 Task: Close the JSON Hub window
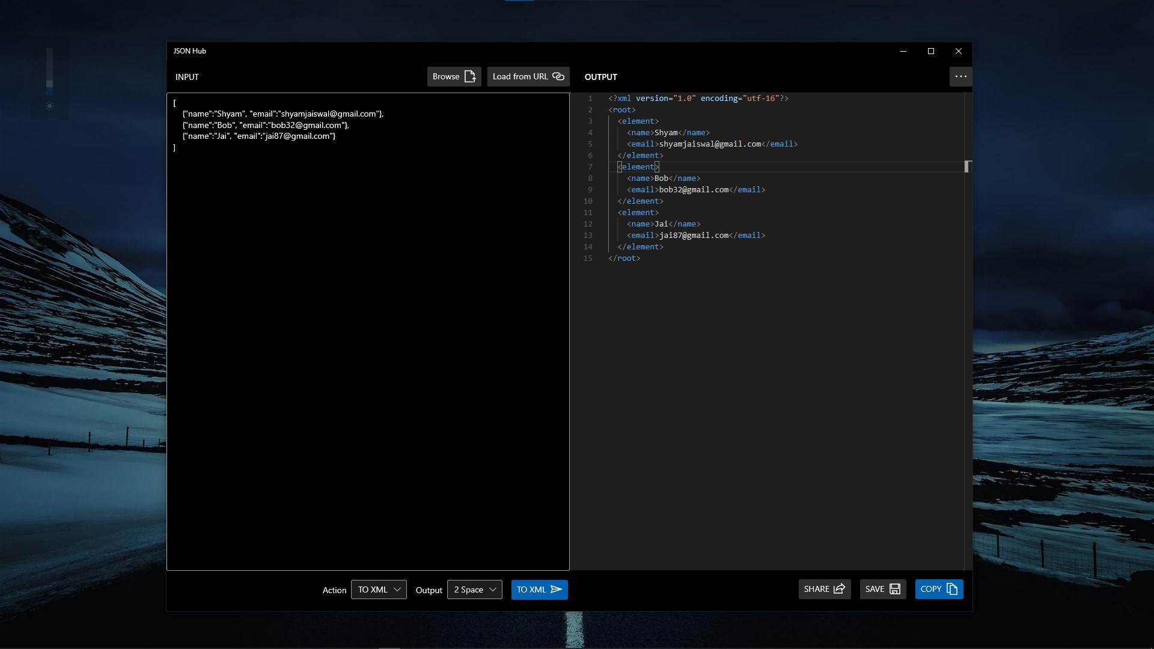click(x=959, y=51)
